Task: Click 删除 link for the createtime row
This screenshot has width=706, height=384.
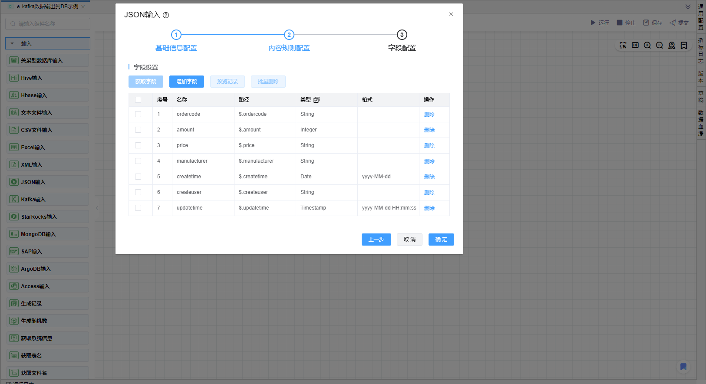Action: 429,177
